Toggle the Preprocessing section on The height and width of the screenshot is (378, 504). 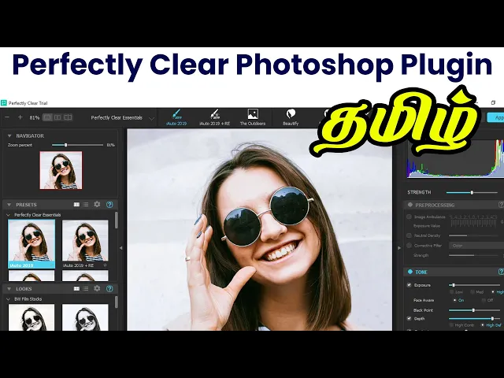410,205
